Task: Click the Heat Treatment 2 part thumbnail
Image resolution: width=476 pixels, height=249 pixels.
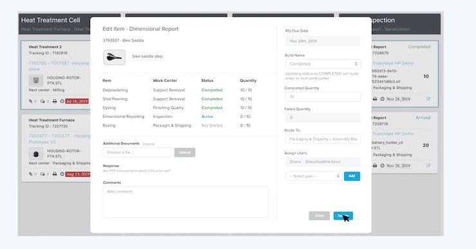Action: [x=36, y=81]
